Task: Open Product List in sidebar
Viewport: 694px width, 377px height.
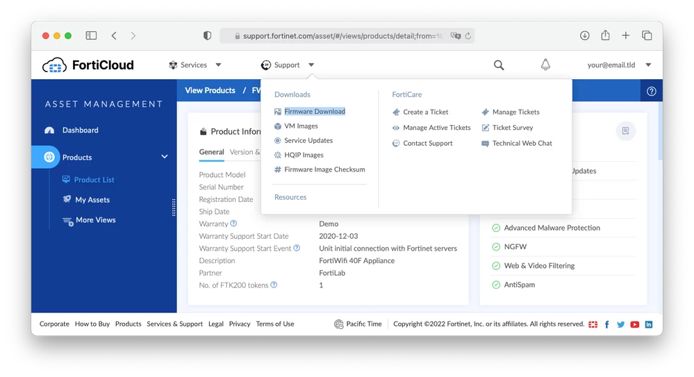Action: point(94,180)
